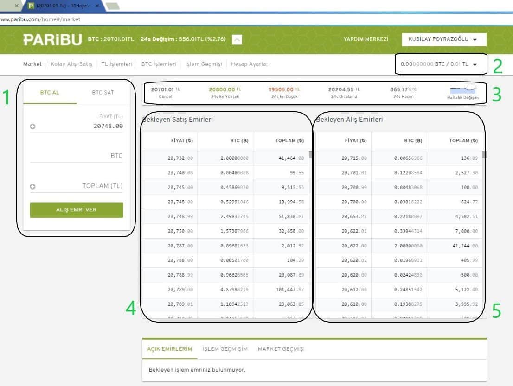Go to Kolay Alış-Satış menu

tap(71, 64)
